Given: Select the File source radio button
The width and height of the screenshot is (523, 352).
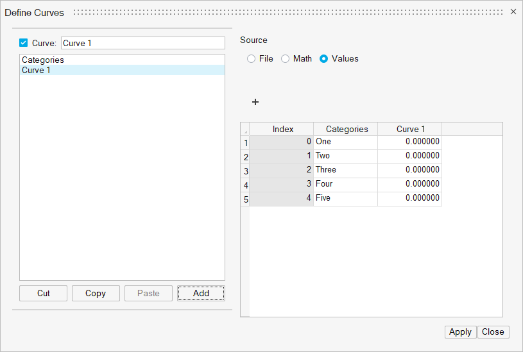Looking at the screenshot, I should point(252,59).
